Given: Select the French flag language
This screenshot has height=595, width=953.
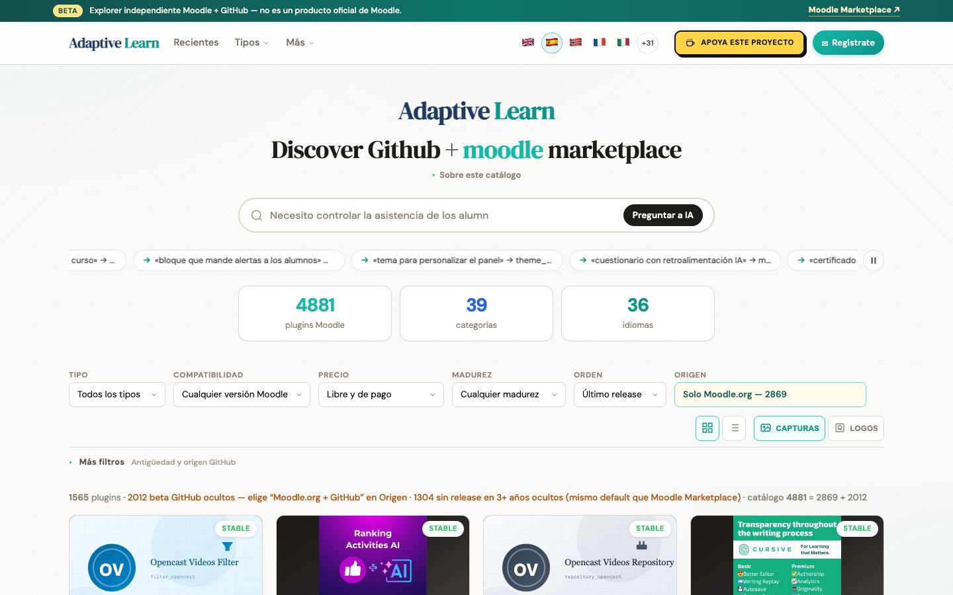Looking at the screenshot, I should tap(600, 42).
